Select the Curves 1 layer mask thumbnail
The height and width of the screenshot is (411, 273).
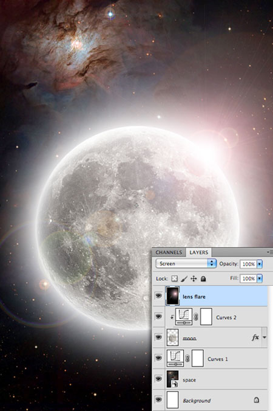tap(198, 358)
